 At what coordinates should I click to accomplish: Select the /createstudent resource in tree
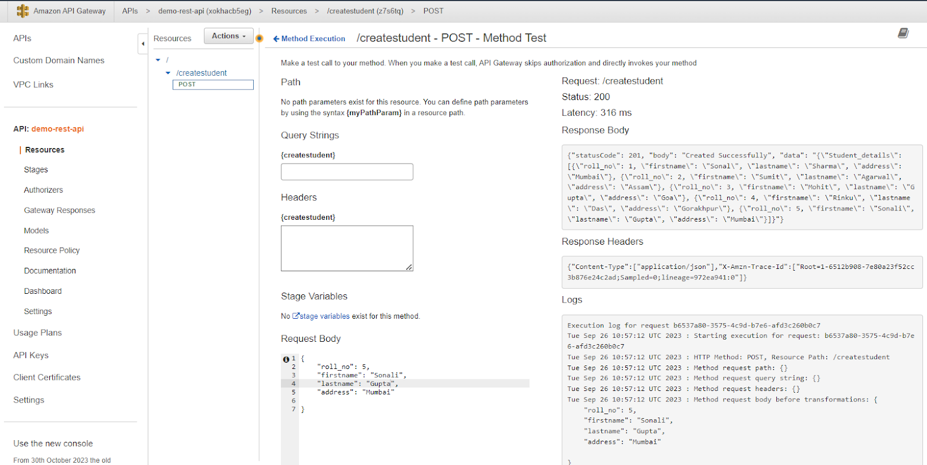coord(202,73)
